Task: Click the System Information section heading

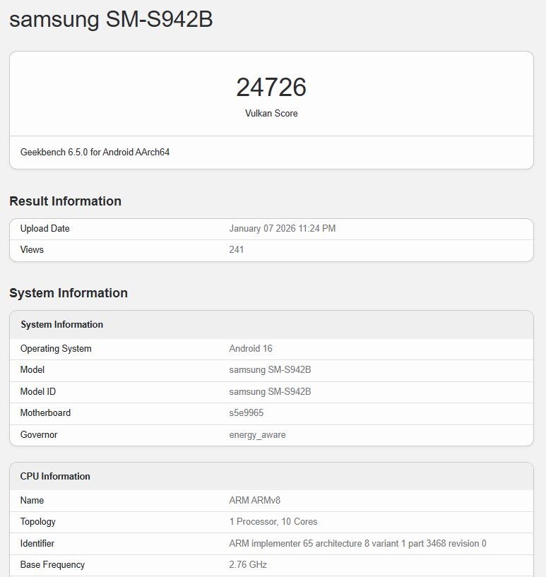Action: tap(67, 293)
